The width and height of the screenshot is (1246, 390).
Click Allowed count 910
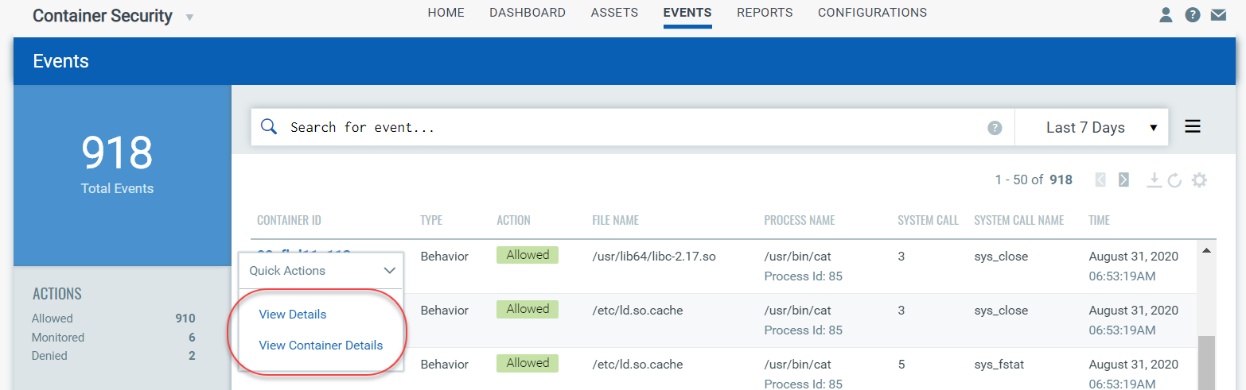coord(185,319)
